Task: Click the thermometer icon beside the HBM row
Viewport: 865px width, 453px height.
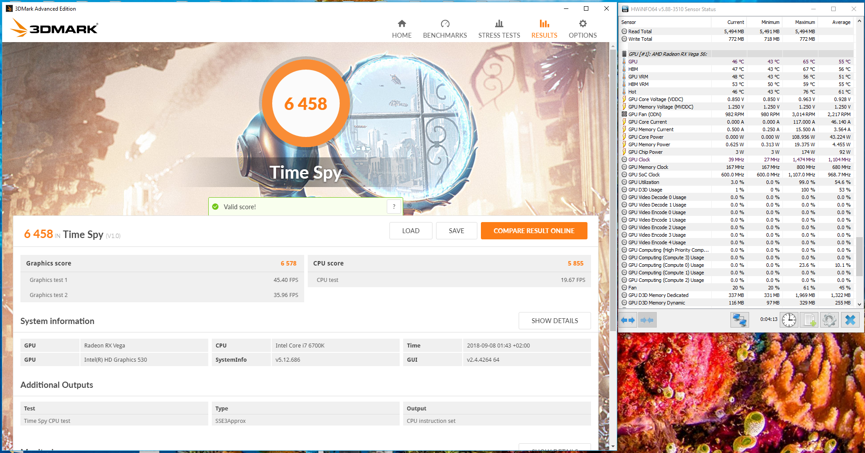Action: point(624,69)
